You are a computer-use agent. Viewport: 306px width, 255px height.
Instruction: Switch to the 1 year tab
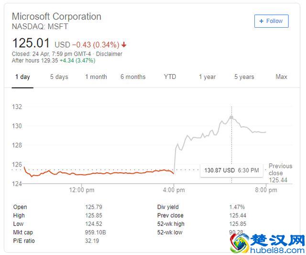[207, 77]
